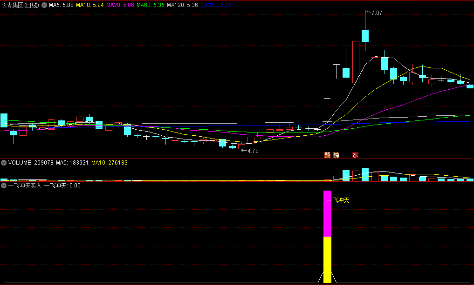Open the 一飞冲天买入 indicator dropdown arrow
The width and height of the screenshot is (474, 285).
4,186
